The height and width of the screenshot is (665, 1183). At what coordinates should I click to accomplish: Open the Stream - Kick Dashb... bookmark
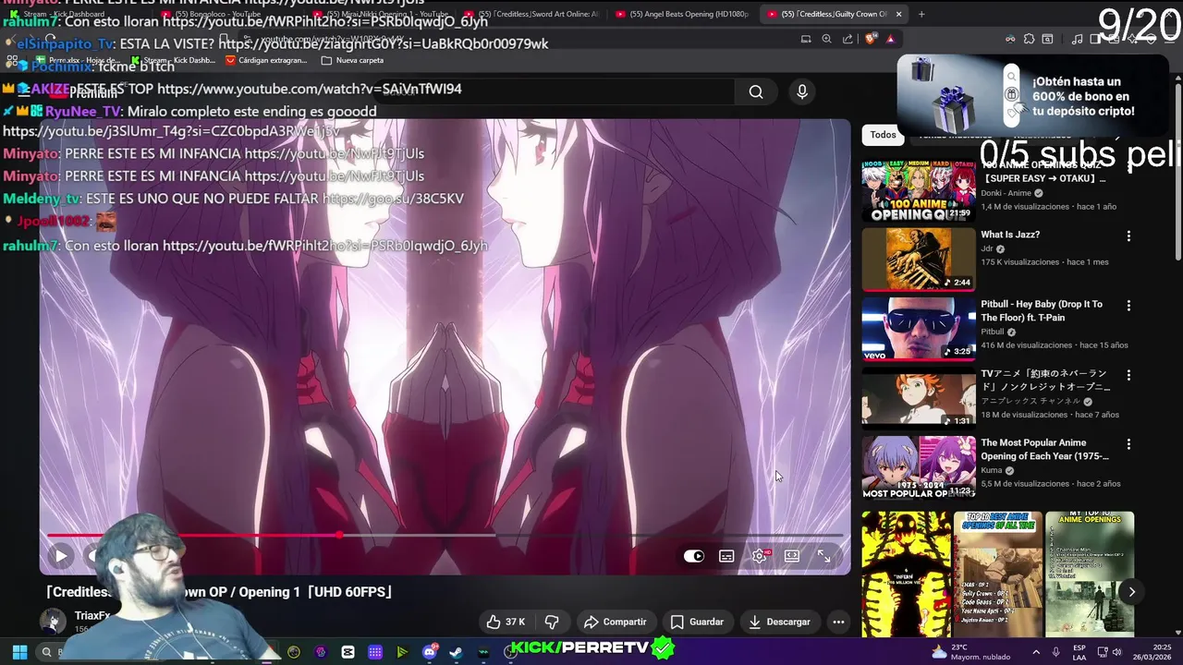pyautogui.click(x=173, y=60)
